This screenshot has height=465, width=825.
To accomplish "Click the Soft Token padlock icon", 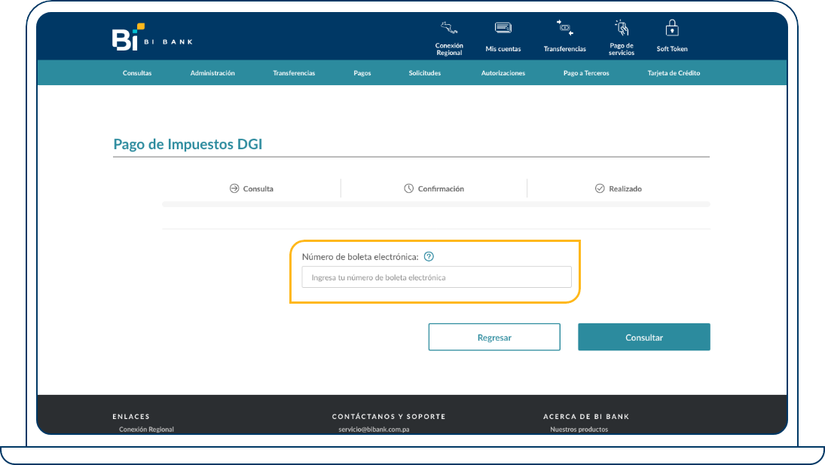I will (x=672, y=29).
